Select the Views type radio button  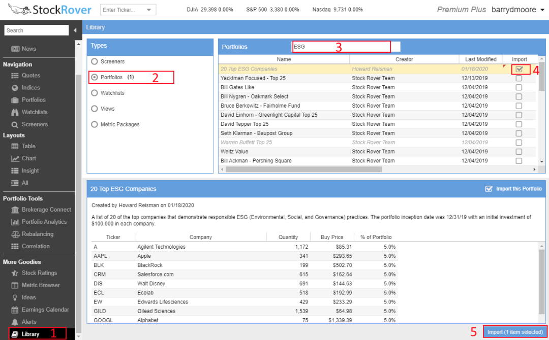point(94,109)
